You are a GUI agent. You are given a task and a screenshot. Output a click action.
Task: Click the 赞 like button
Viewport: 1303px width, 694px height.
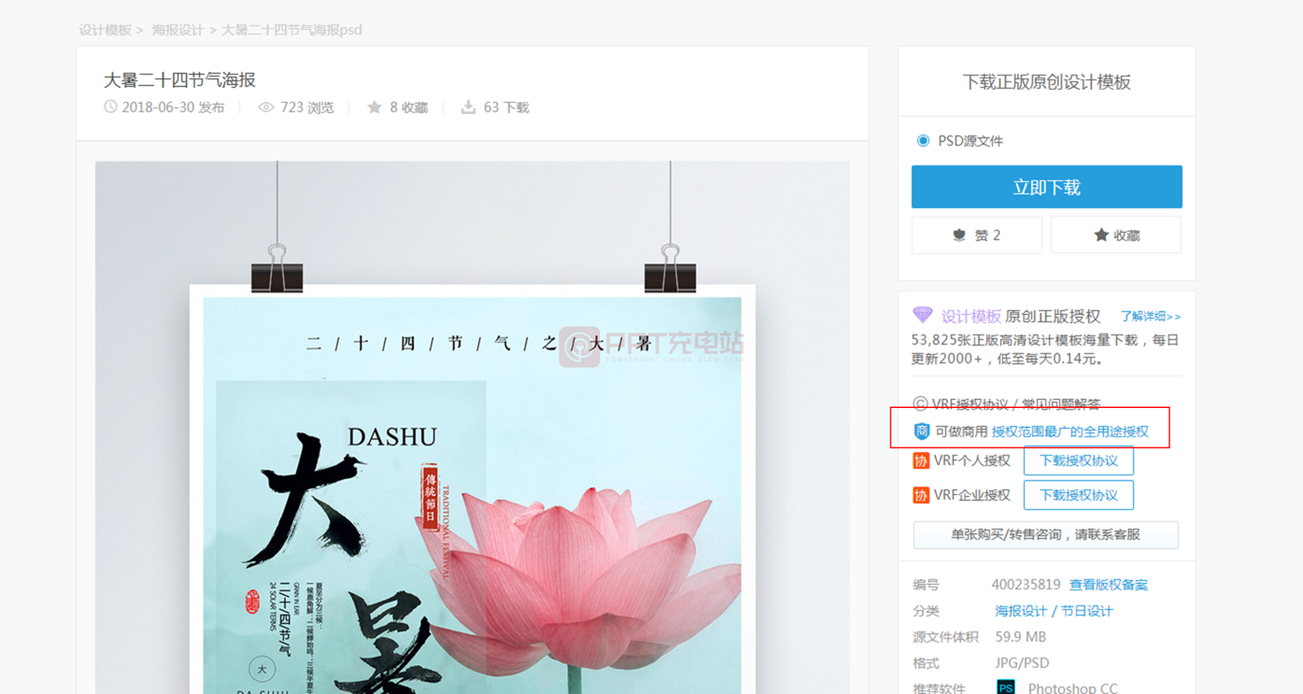tap(976, 235)
